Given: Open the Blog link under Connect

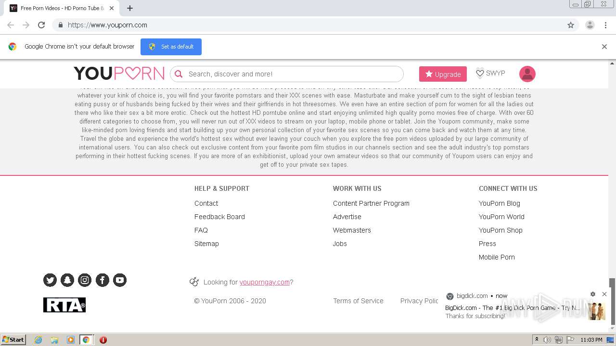Looking at the screenshot, I should coord(500,203).
